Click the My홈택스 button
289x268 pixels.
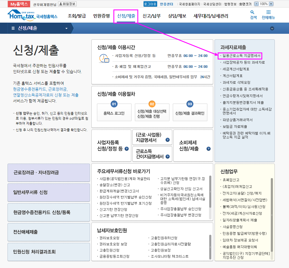tap(19, 4)
